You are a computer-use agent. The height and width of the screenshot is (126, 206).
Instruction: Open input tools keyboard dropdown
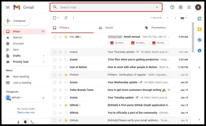[184, 18]
